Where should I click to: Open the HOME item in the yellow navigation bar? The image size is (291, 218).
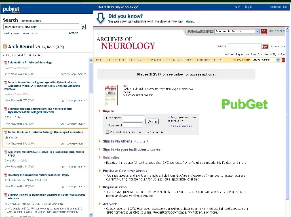tap(99, 60)
